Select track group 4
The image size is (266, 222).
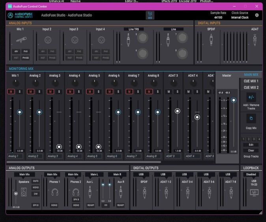click(259, 139)
